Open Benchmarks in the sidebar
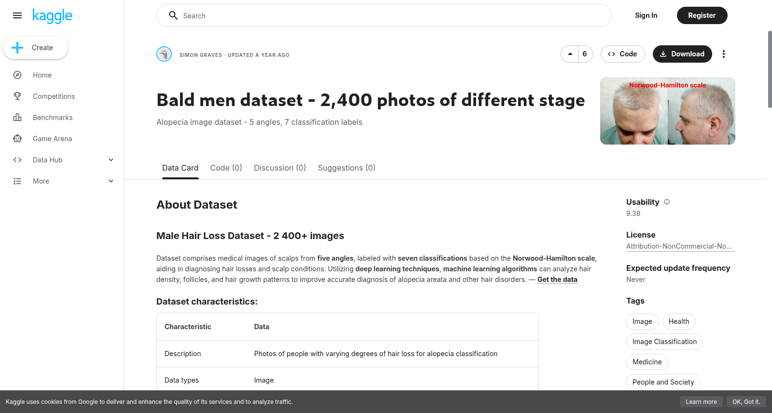Screen dimensions: 772x413 [53, 118]
